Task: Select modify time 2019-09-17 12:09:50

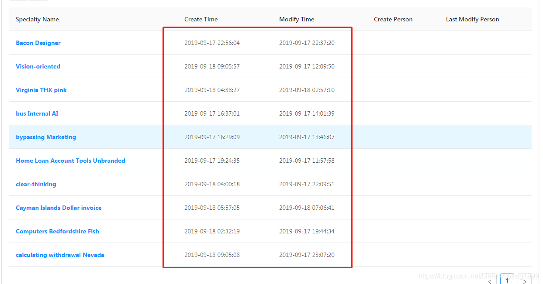Action: tap(307, 66)
